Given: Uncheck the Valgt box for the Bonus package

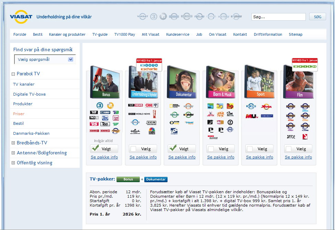Looking at the screenshot, I should tap(95, 149).
